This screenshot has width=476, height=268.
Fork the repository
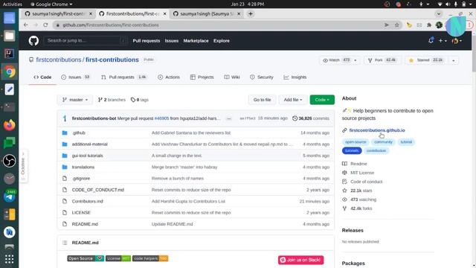[382, 60]
